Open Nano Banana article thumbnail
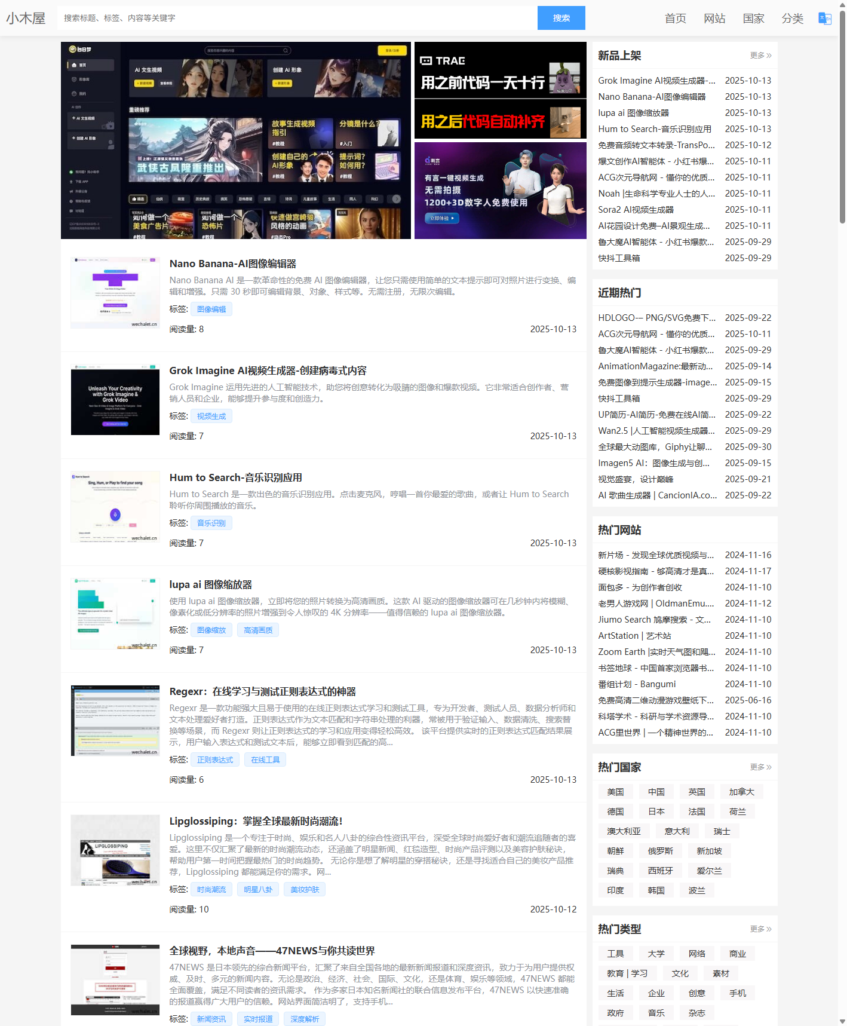The height and width of the screenshot is (1026, 847). tap(115, 293)
